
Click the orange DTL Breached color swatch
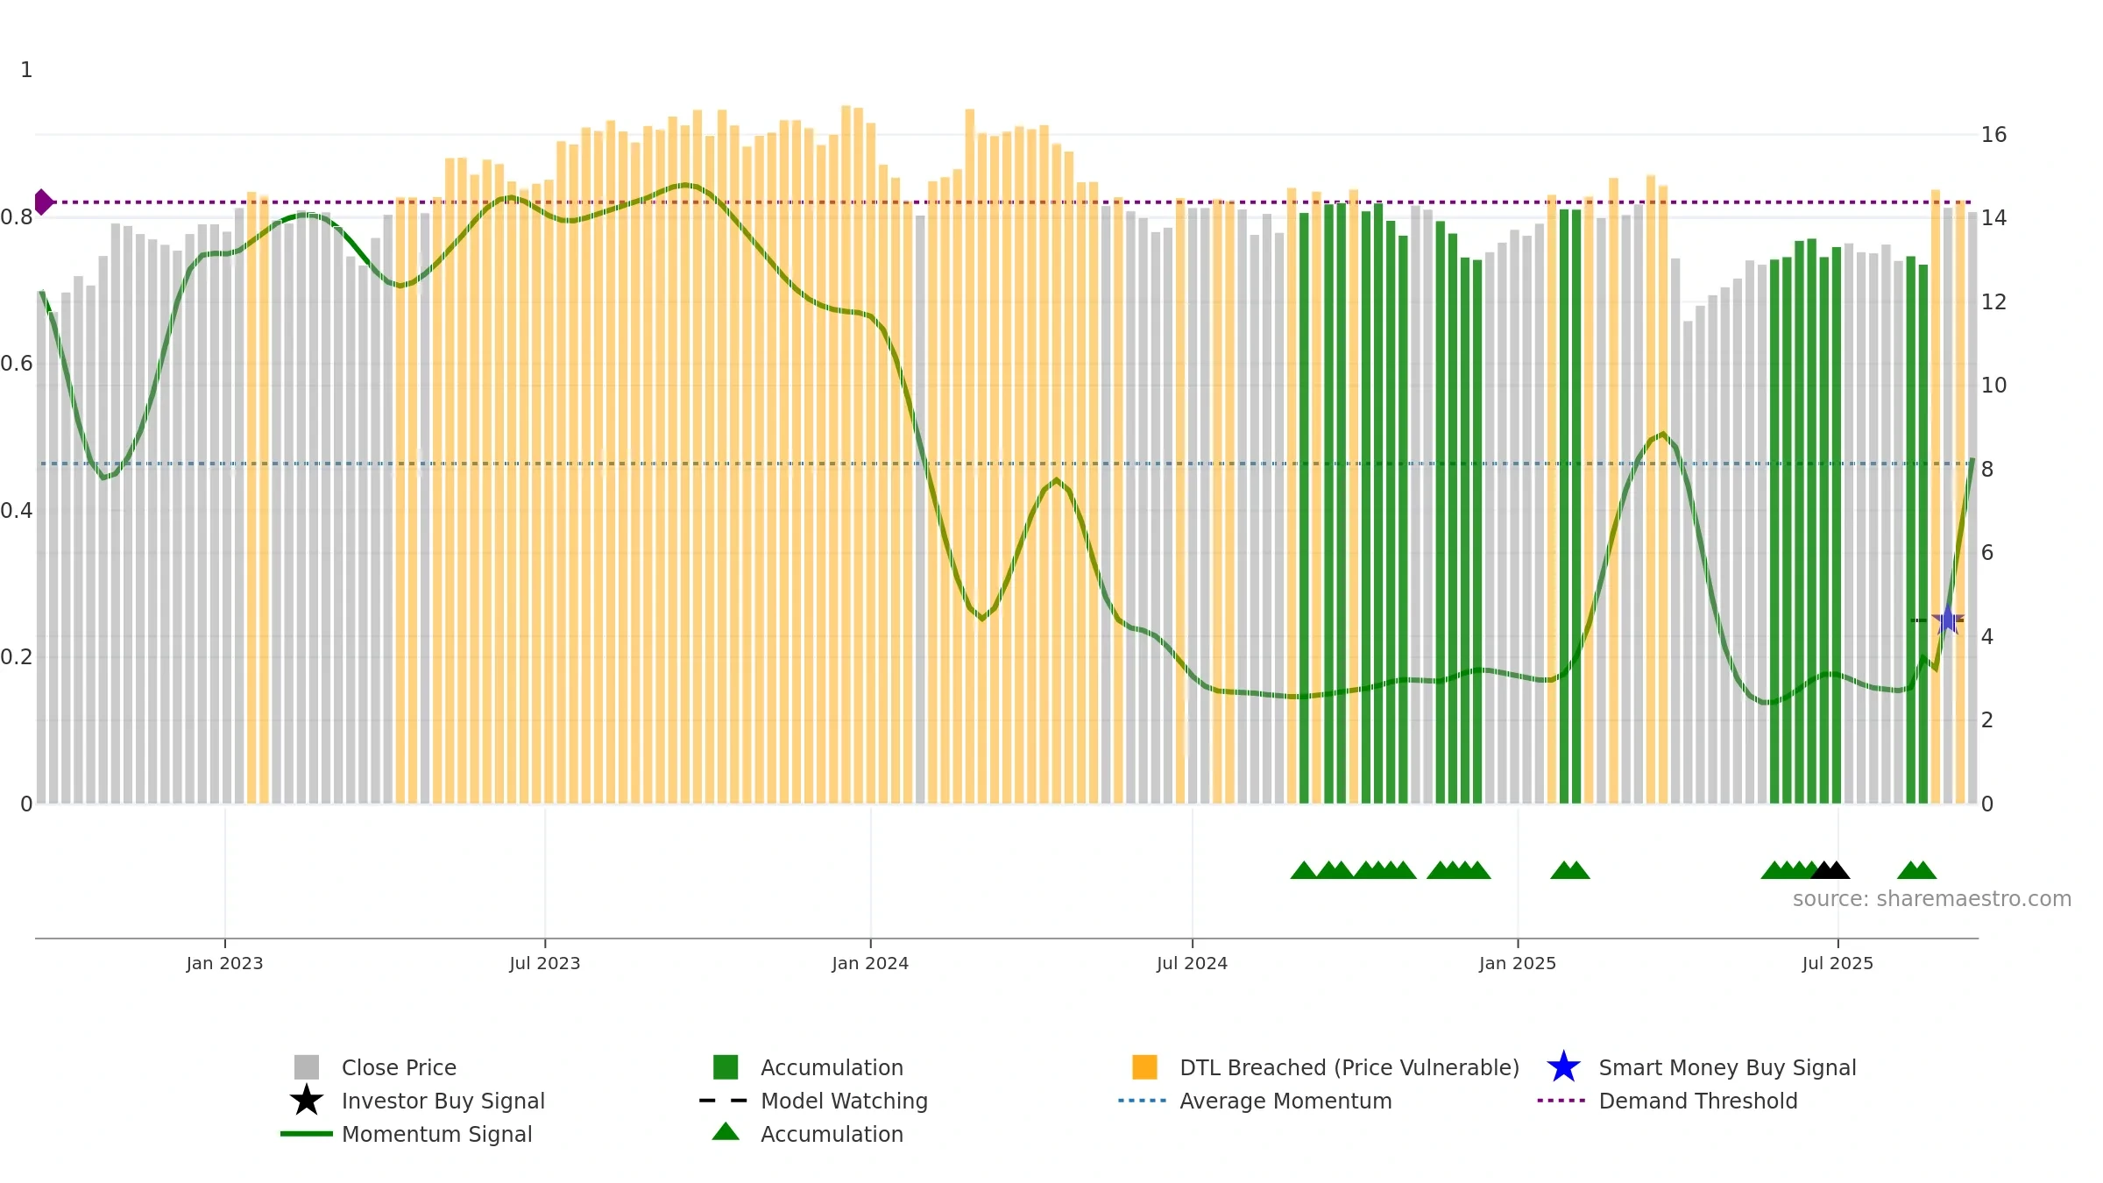pos(1144,1067)
